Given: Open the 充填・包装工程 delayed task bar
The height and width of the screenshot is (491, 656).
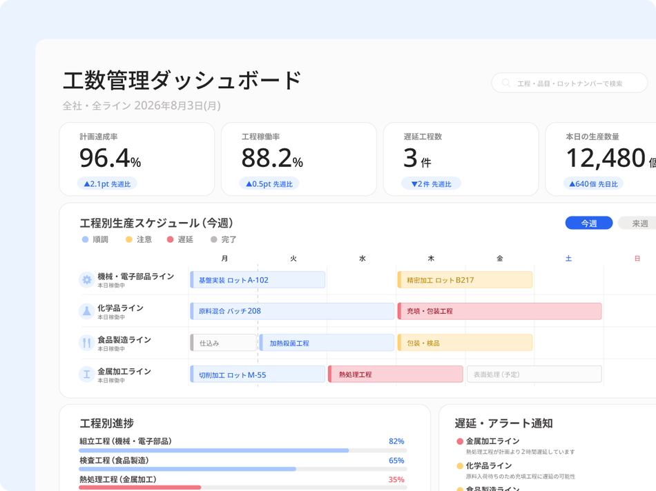Looking at the screenshot, I should (x=499, y=311).
